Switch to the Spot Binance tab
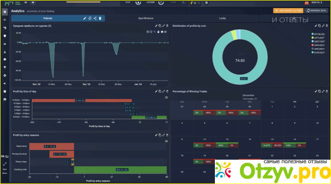This screenshot has width=331, height=184. coord(146,18)
